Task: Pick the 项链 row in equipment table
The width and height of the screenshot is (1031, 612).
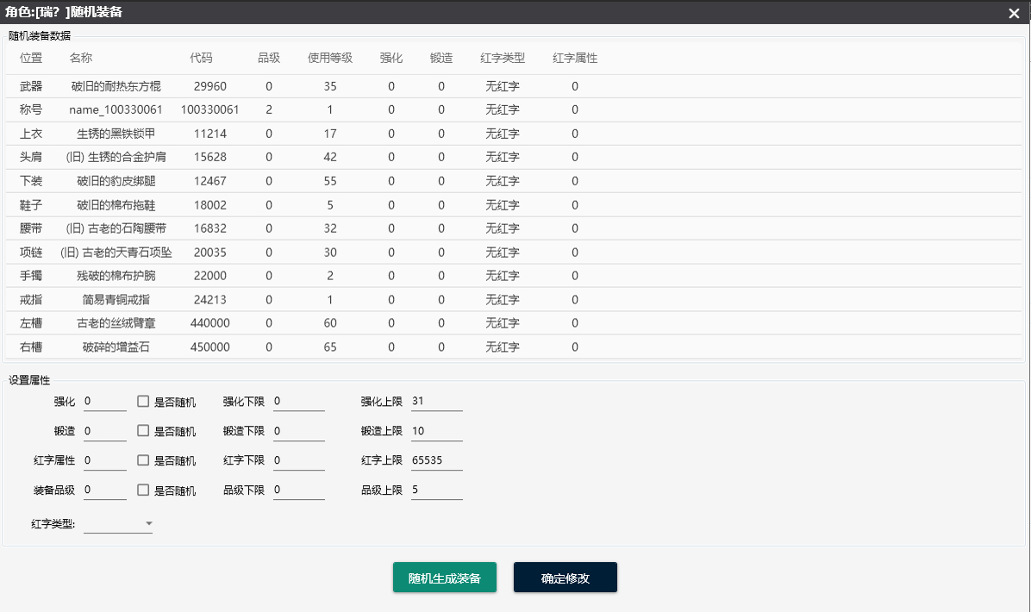Action: [x=116, y=253]
